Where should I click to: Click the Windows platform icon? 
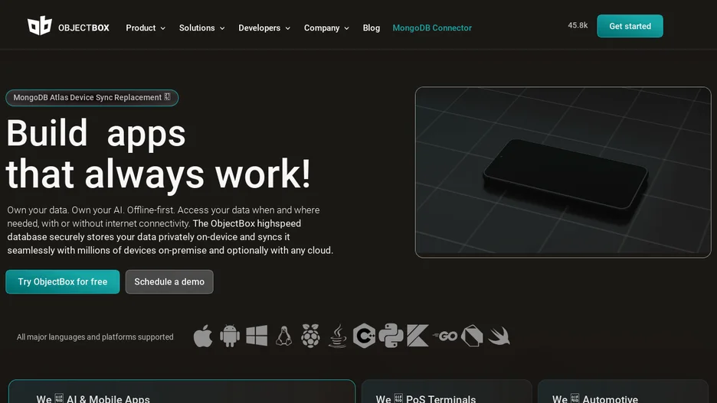[257, 336]
